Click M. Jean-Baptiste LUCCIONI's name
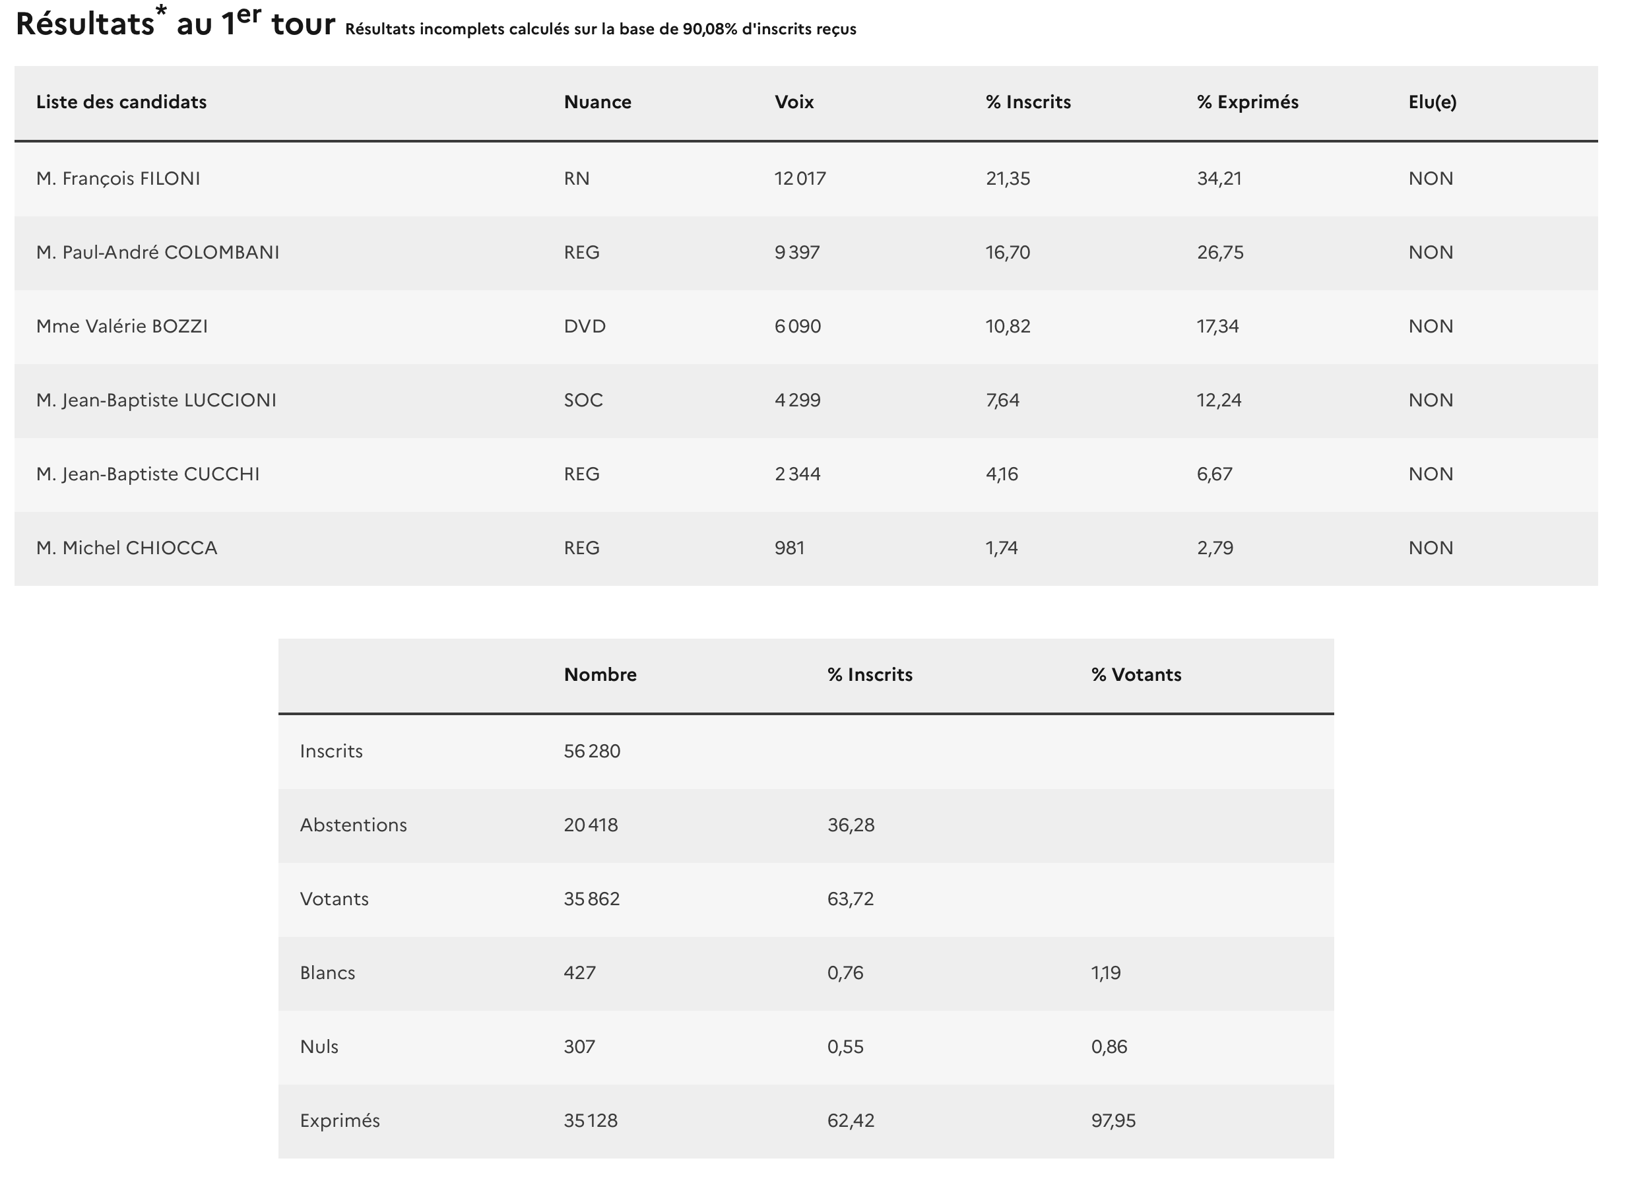Image resolution: width=1647 pixels, height=1177 pixels. tap(156, 400)
